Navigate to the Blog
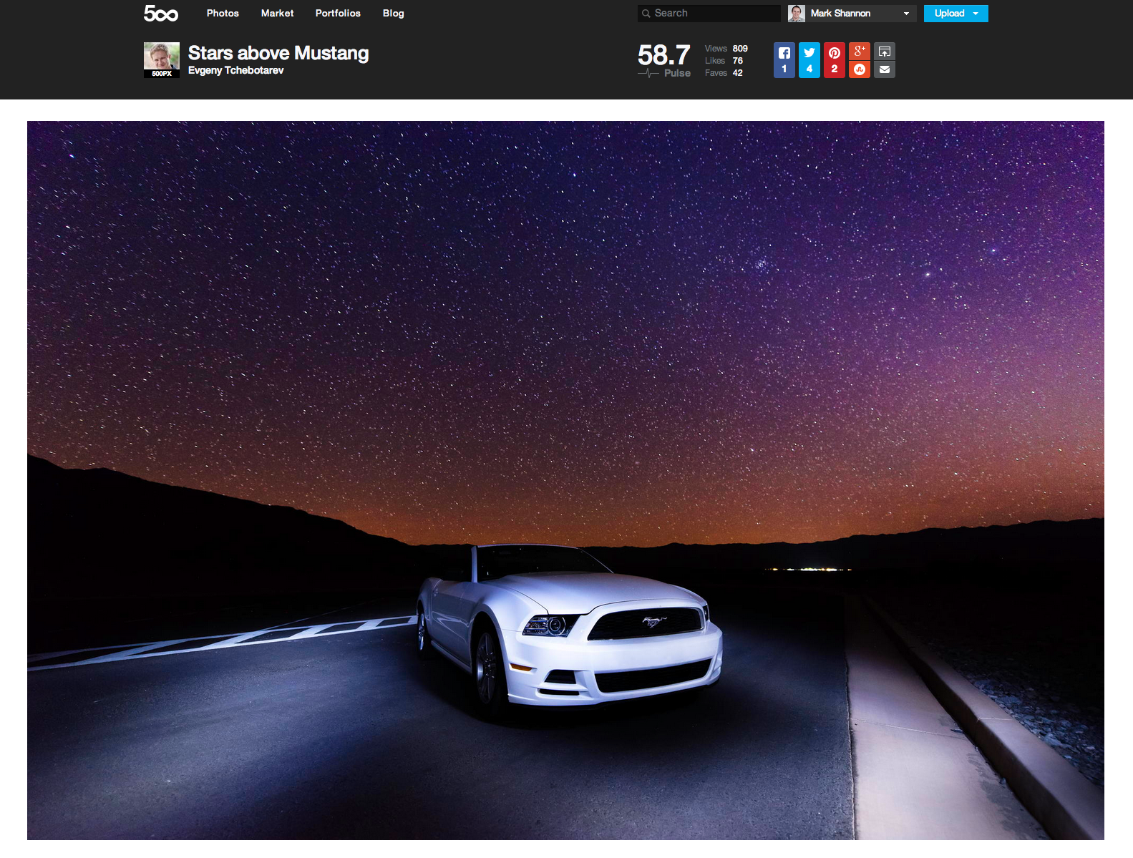Viewport: 1133px width, 858px height. click(x=393, y=14)
